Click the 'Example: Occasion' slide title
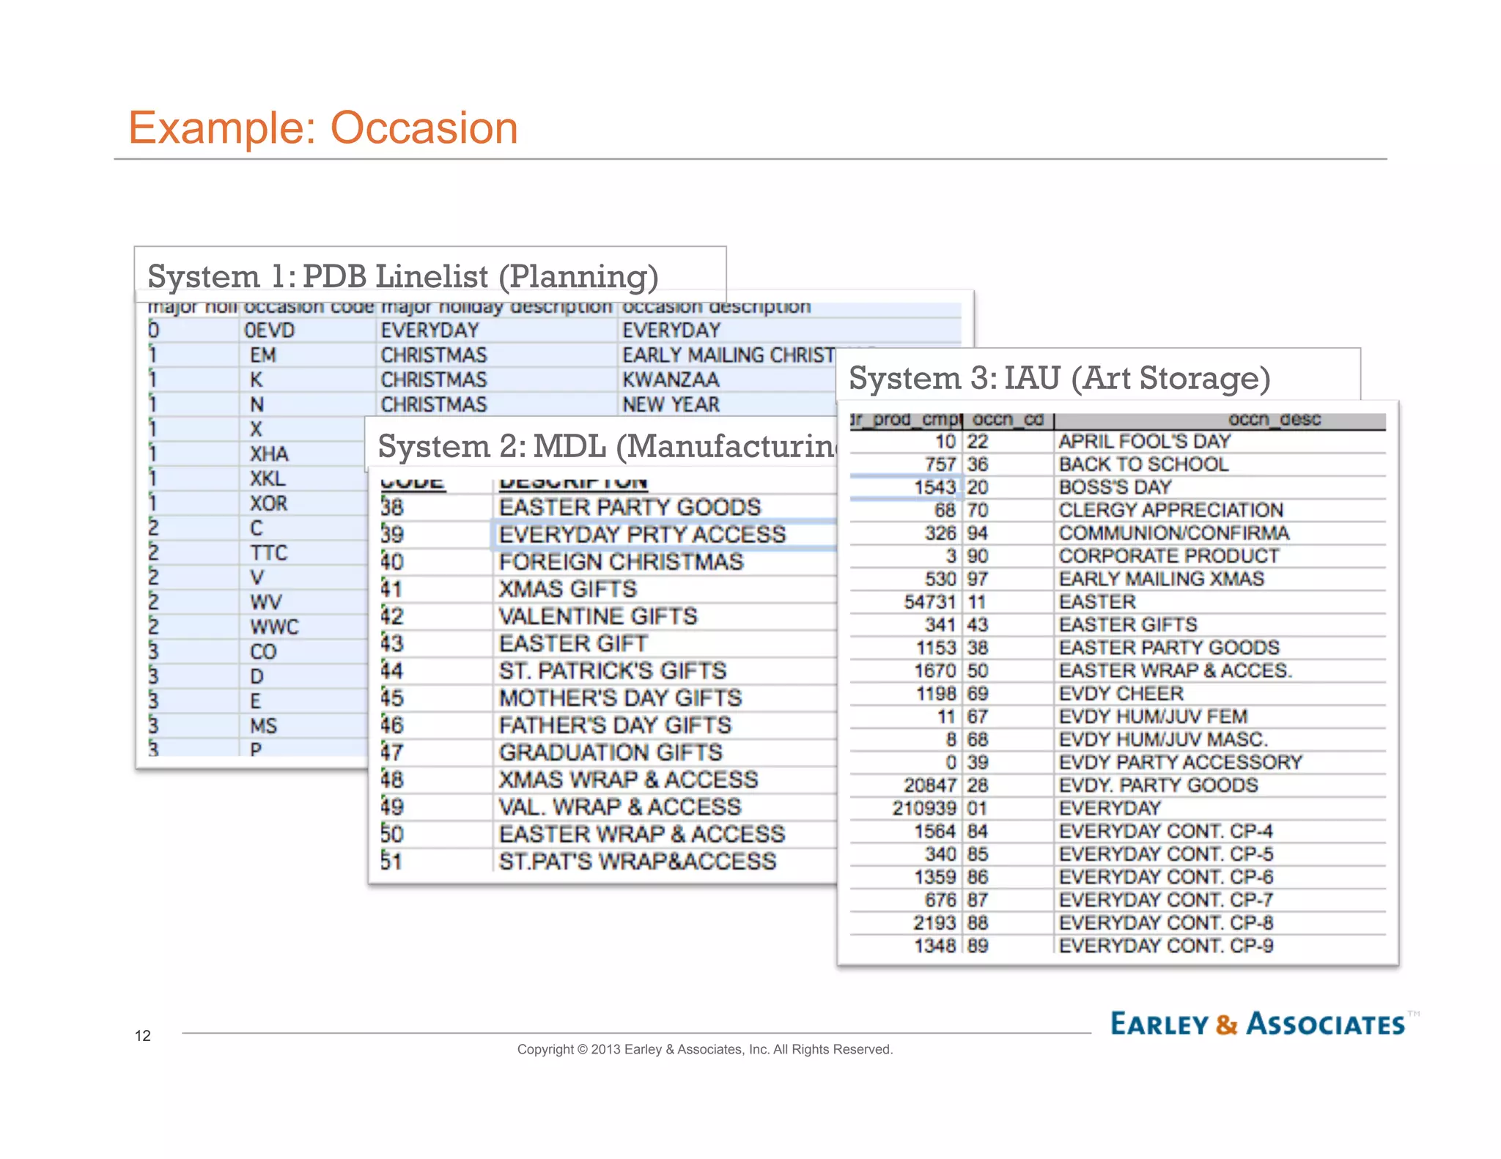The height and width of the screenshot is (1159, 1501). [x=323, y=128]
